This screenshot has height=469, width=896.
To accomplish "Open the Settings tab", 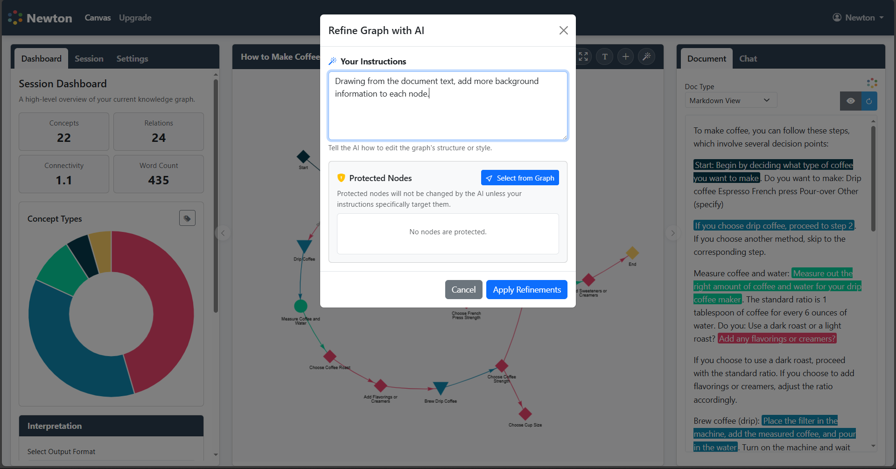I will tap(132, 59).
